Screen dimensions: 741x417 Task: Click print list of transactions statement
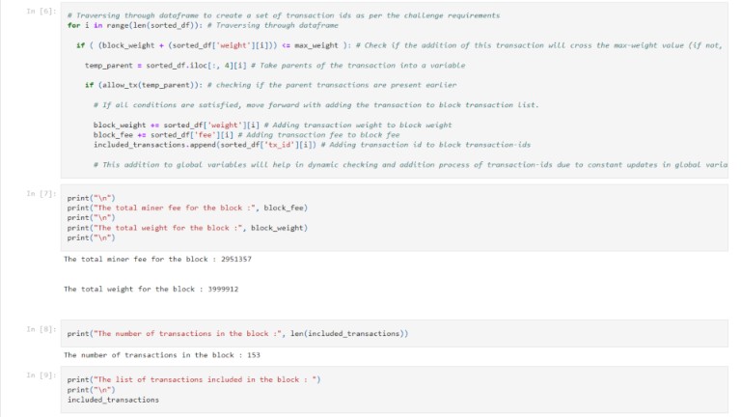click(x=194, y=379)
